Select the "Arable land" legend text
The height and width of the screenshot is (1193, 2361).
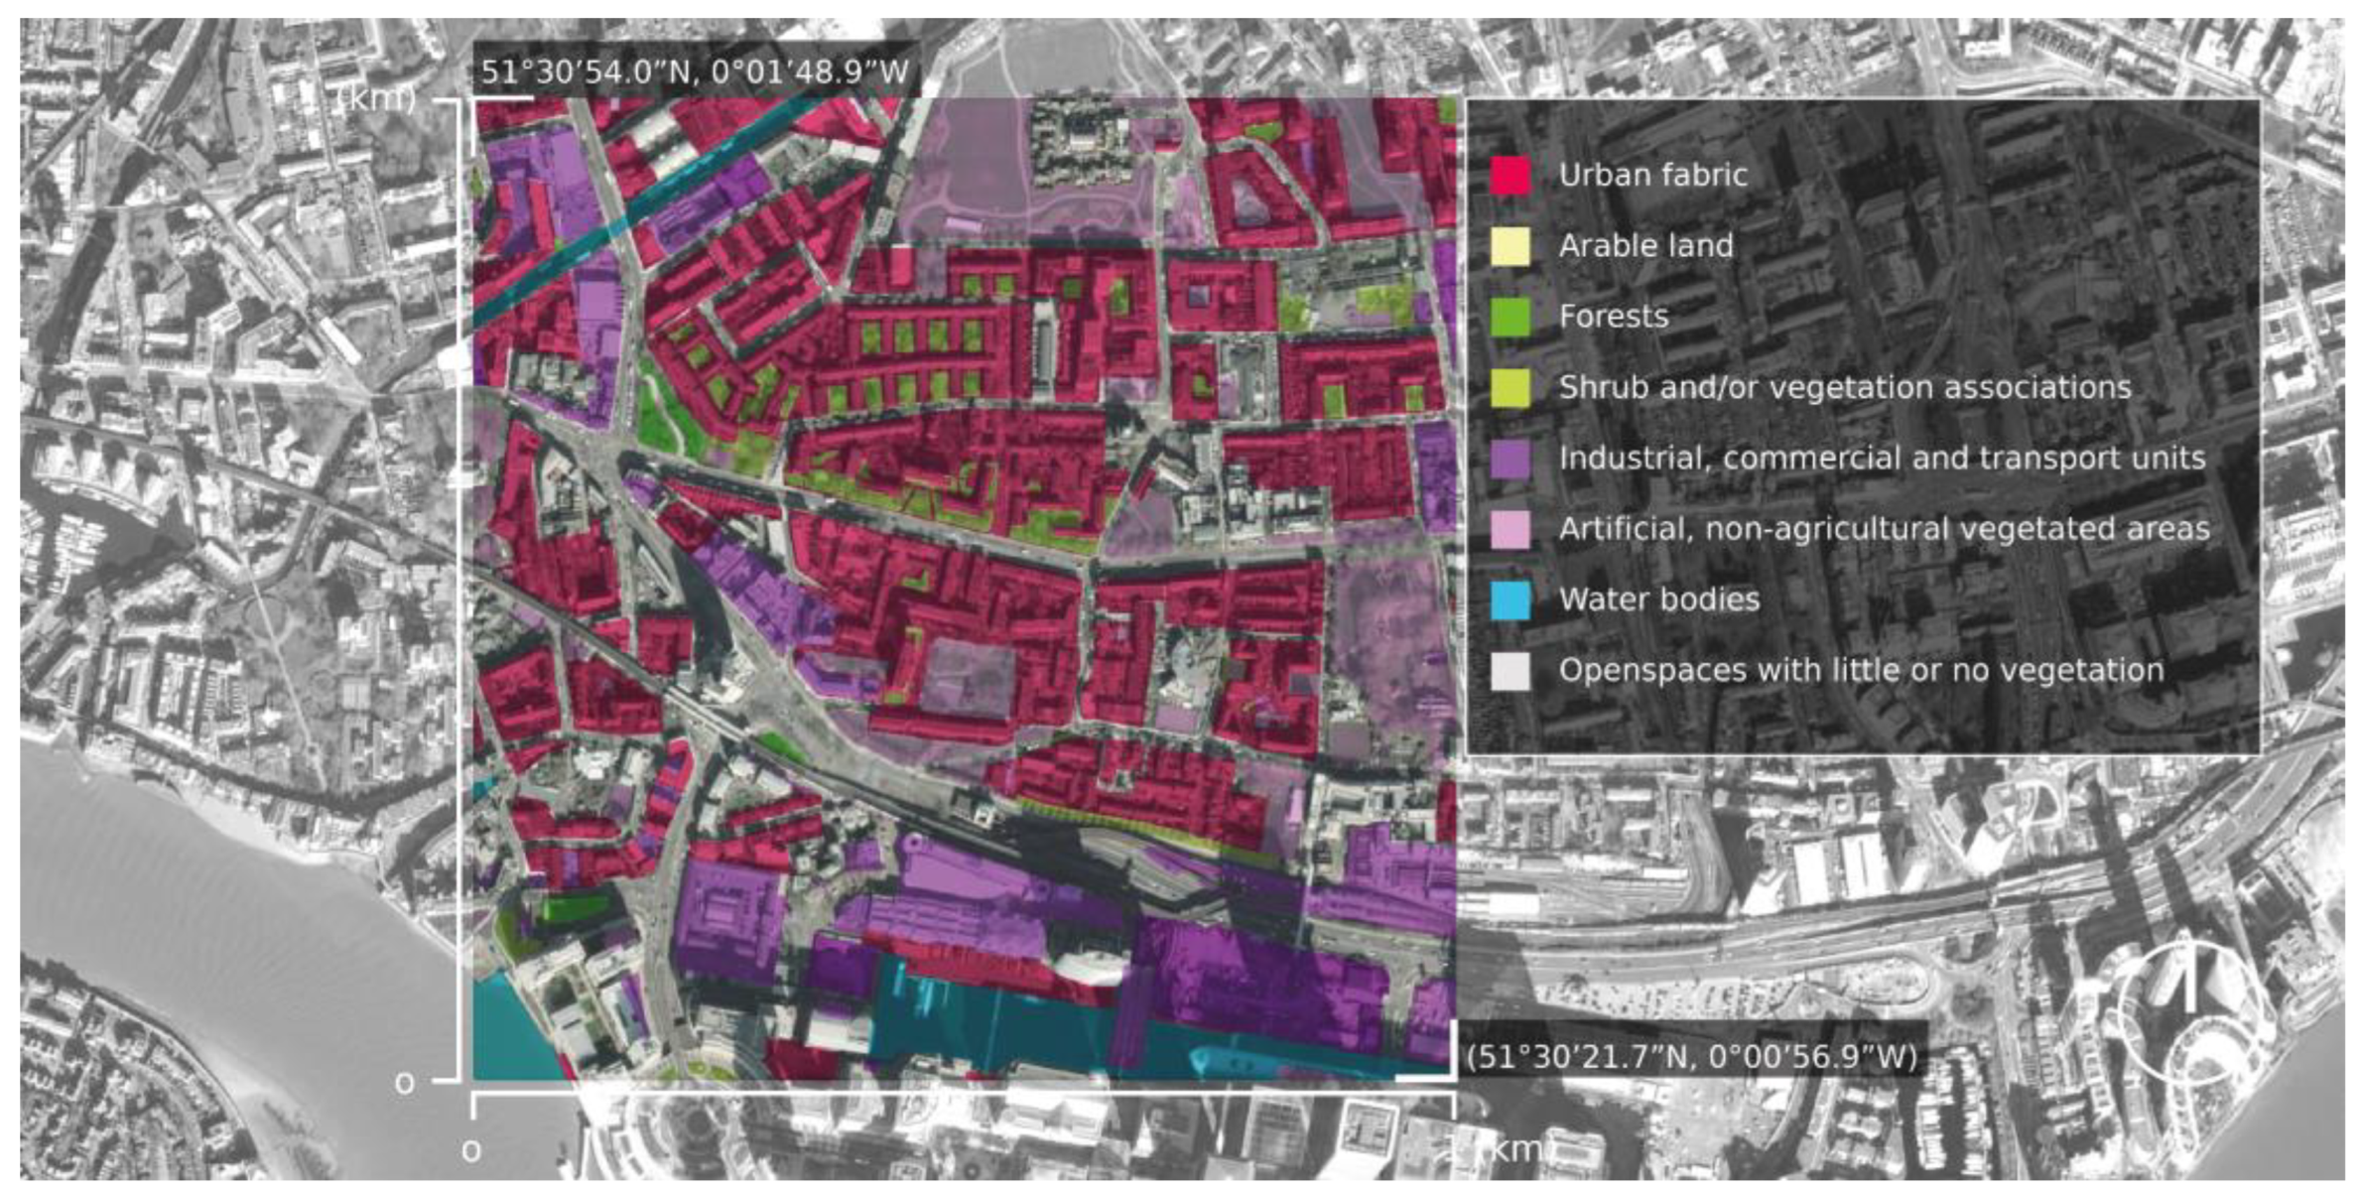tap(1645, 246)
